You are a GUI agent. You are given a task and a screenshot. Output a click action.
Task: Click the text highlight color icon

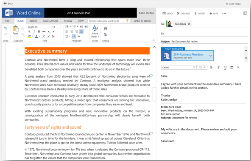29,37
